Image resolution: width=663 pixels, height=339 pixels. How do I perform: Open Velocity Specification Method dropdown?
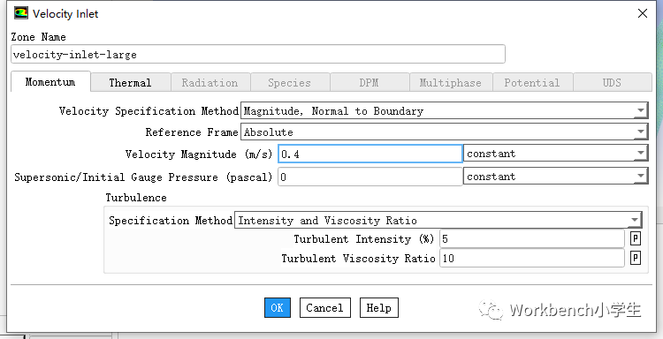[444, 111]
